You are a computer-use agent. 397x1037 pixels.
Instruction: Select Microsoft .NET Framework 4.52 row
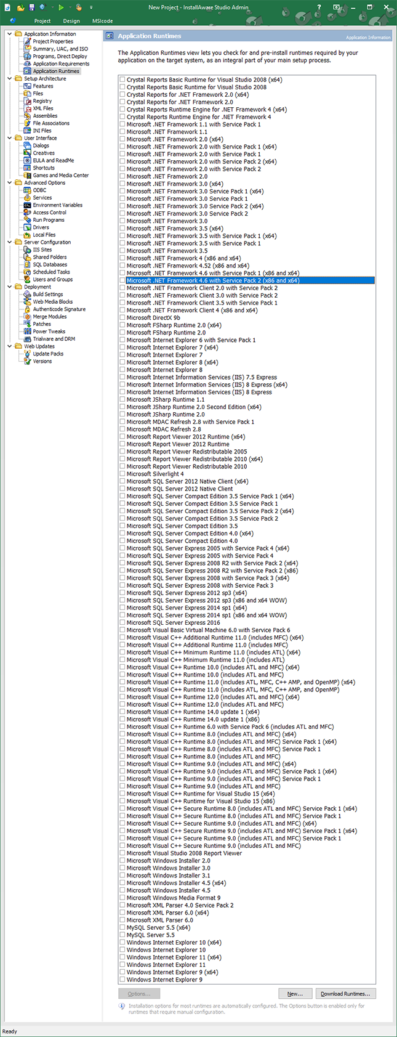pyautogui.click(x=246, y=266)
